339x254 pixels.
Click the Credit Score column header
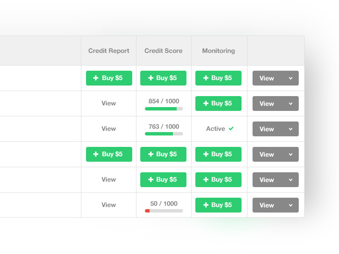pos(164,51)
